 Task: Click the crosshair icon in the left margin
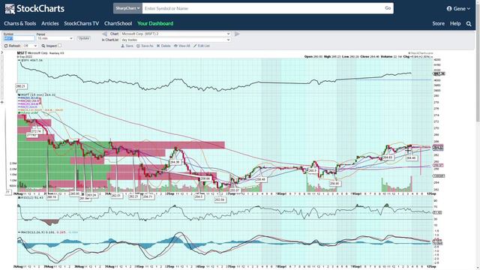(x=1, y=102)
